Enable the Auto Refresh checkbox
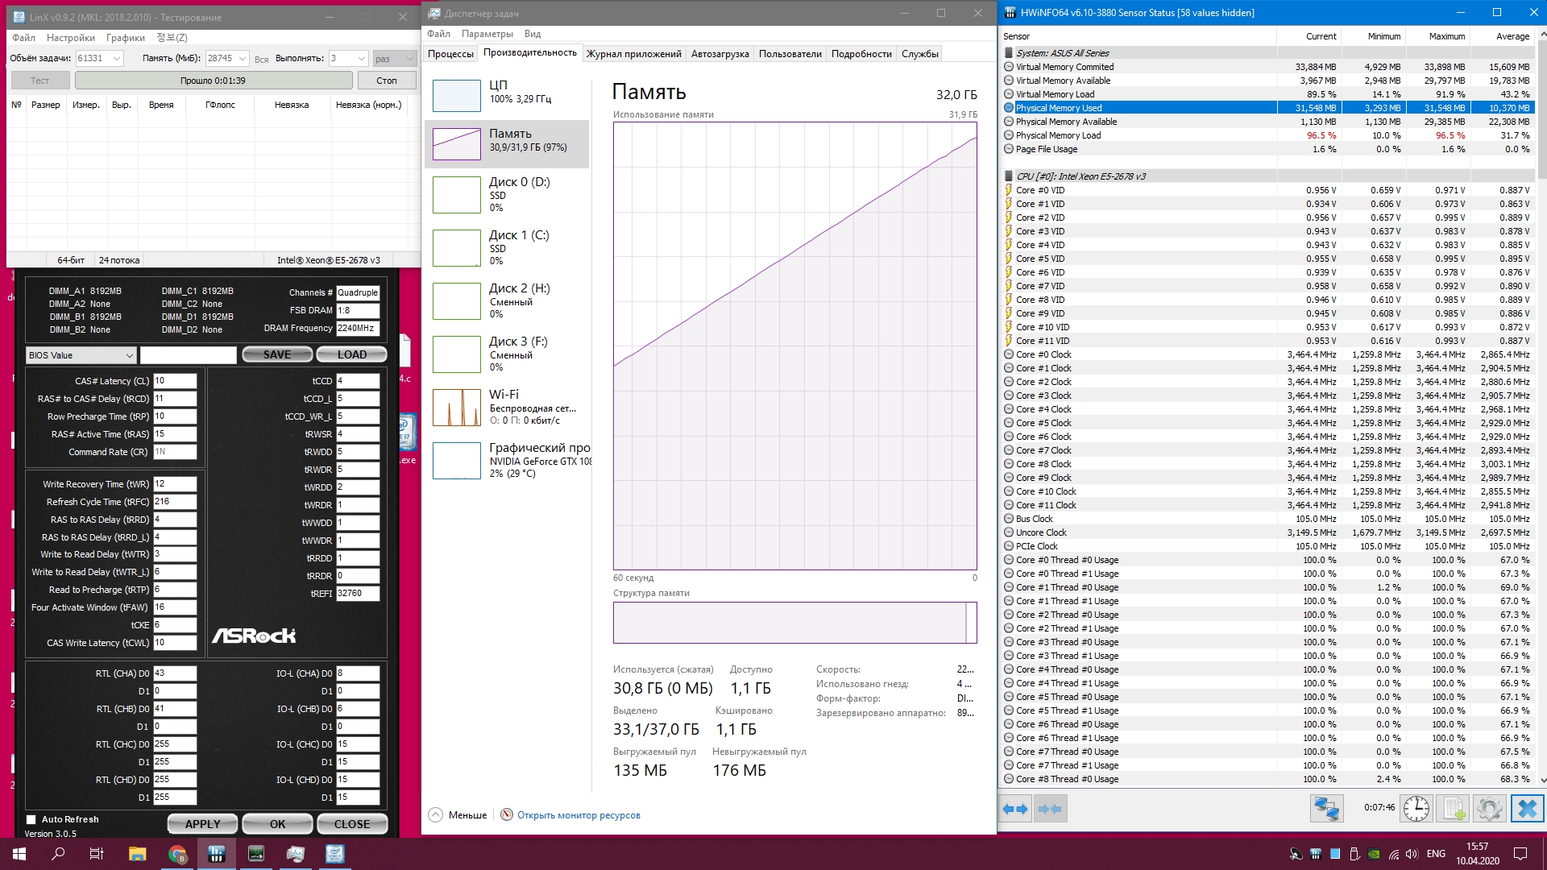The width and height of the screenshot is (1547, 870). (31, 819)
